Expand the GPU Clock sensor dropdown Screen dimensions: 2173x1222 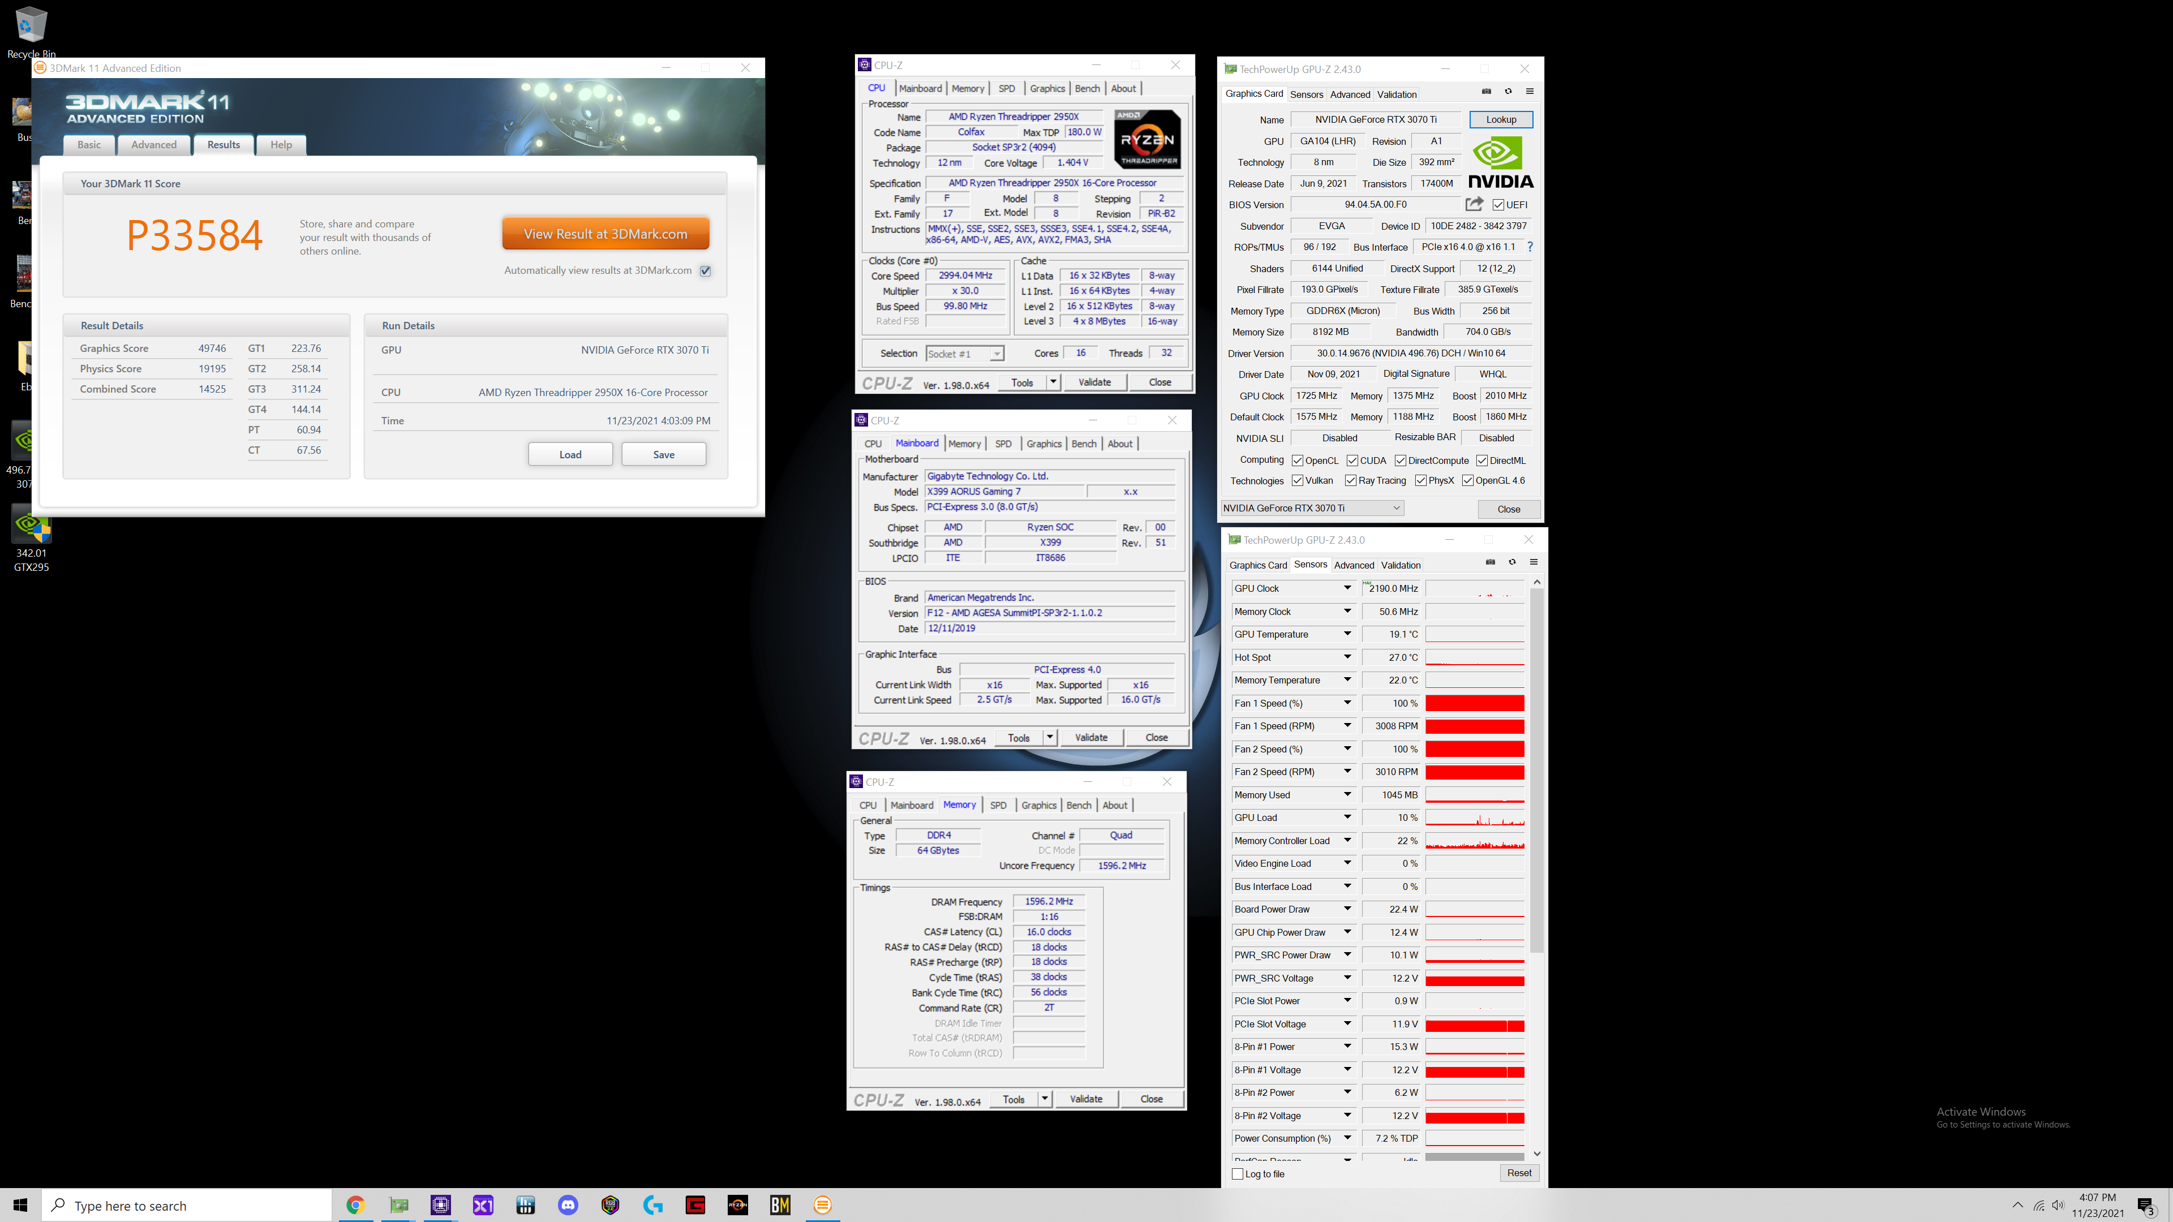(1347, 588)
